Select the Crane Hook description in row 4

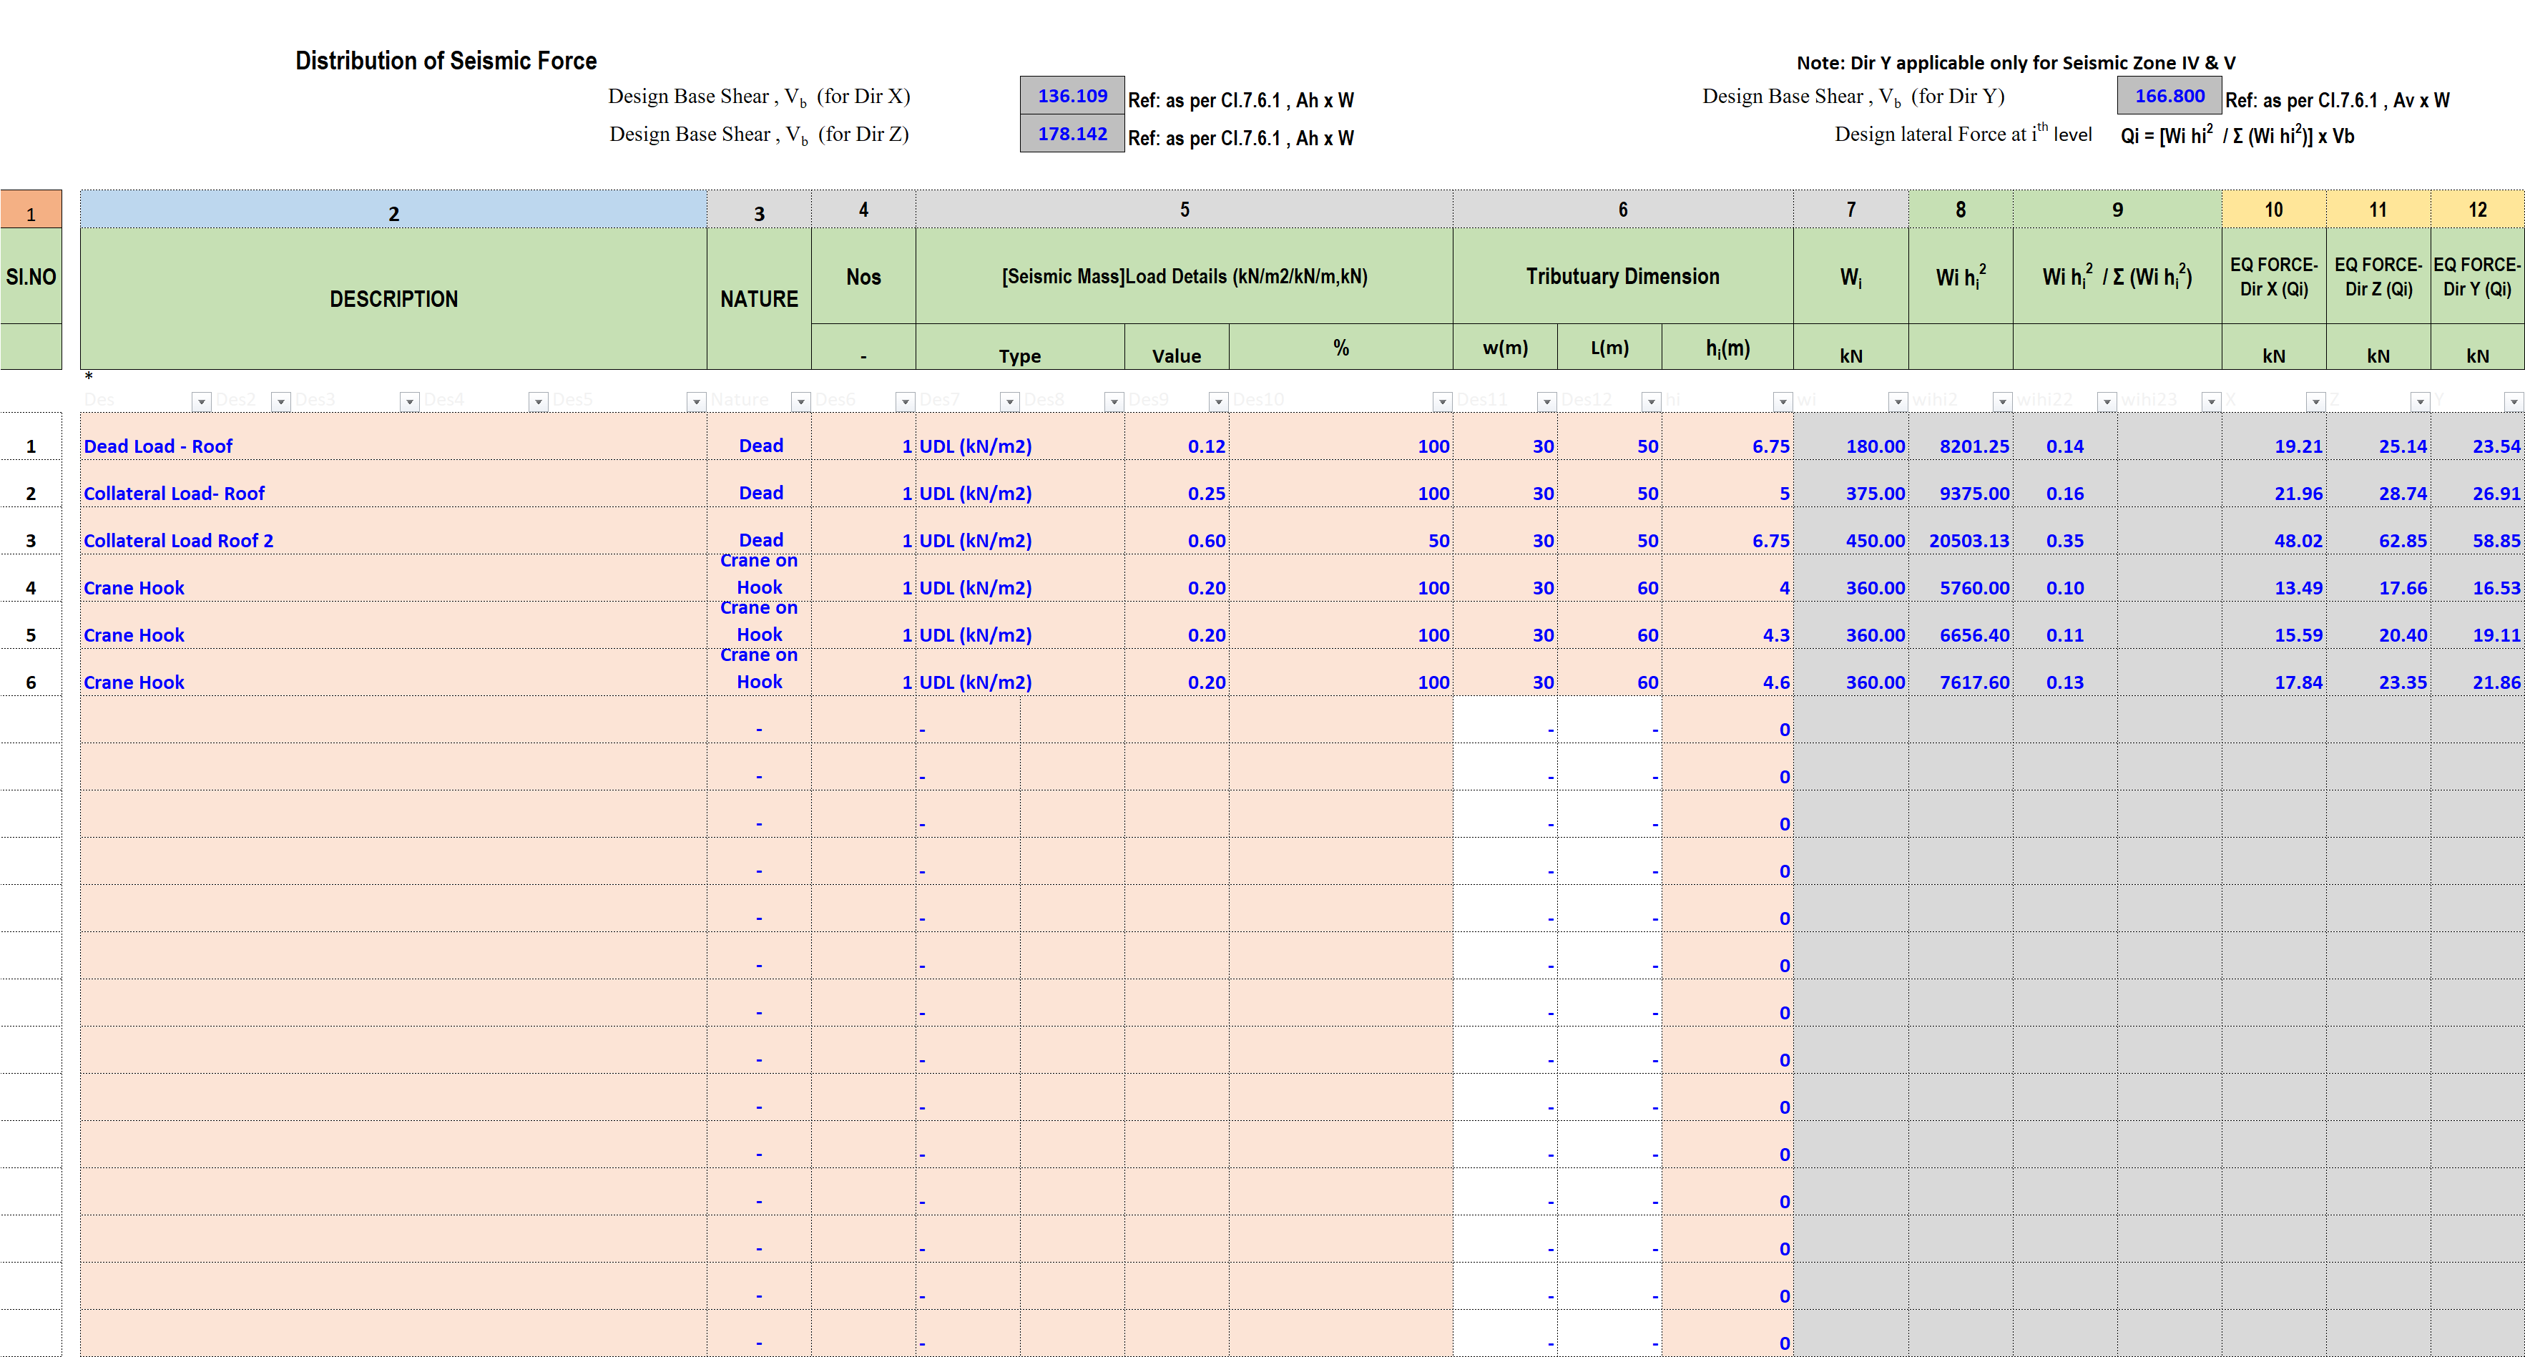(x=393, y=577)
